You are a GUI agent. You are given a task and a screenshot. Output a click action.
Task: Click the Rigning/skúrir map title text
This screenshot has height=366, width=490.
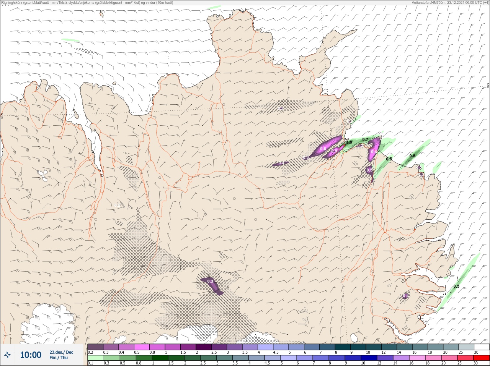pos(87,2)
